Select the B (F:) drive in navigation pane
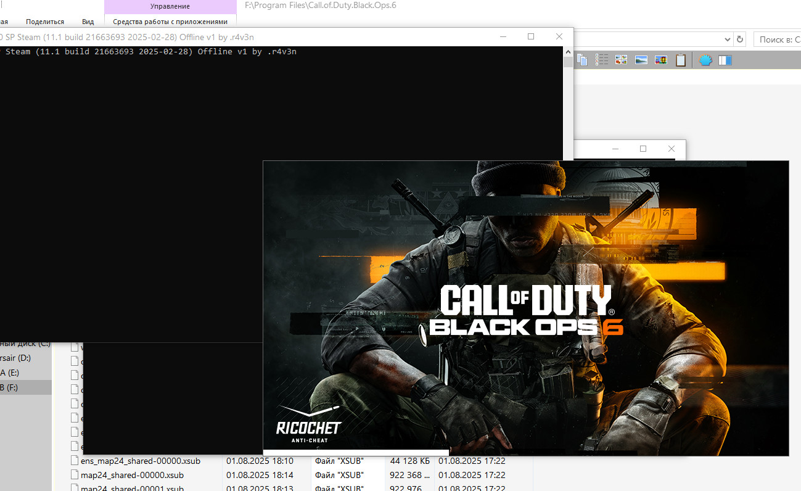 tap(27, 387)
